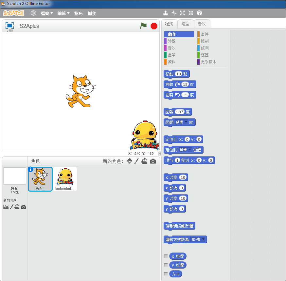
Task: Select the duplicate stamp tool
Action: coord(166,13)
